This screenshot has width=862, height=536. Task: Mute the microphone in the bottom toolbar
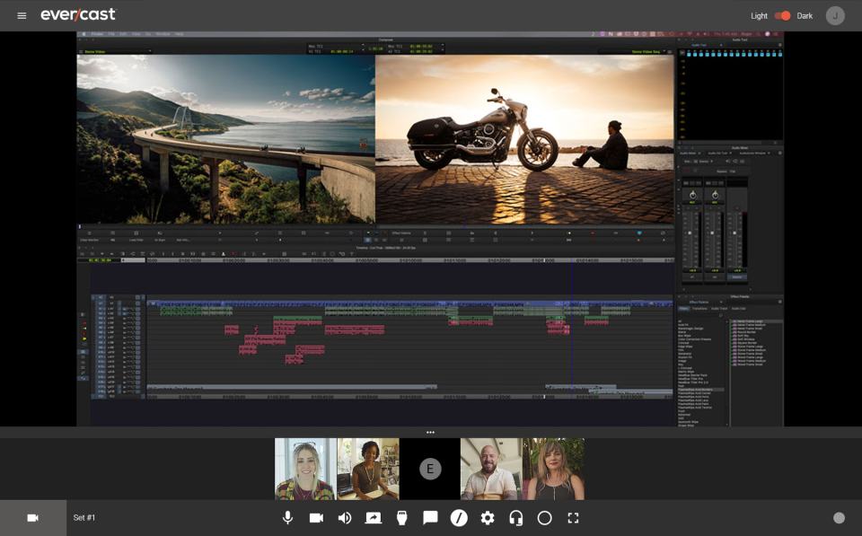pos(287,518)
